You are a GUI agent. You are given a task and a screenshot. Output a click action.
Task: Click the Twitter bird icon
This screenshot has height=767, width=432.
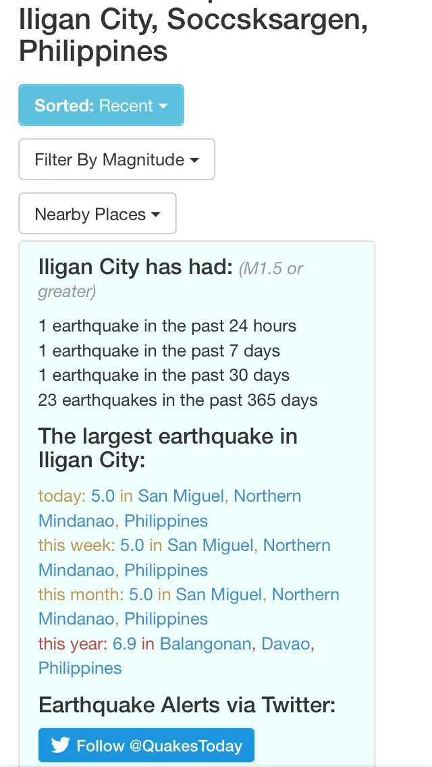[x=60, y=745]
